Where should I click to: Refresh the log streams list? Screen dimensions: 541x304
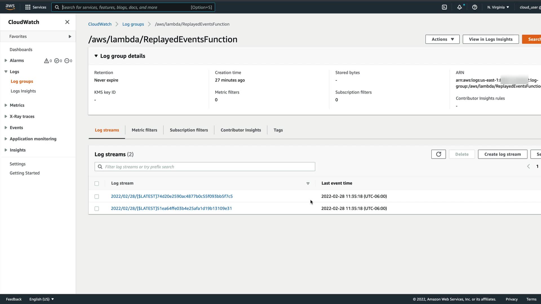click(438, 154)
